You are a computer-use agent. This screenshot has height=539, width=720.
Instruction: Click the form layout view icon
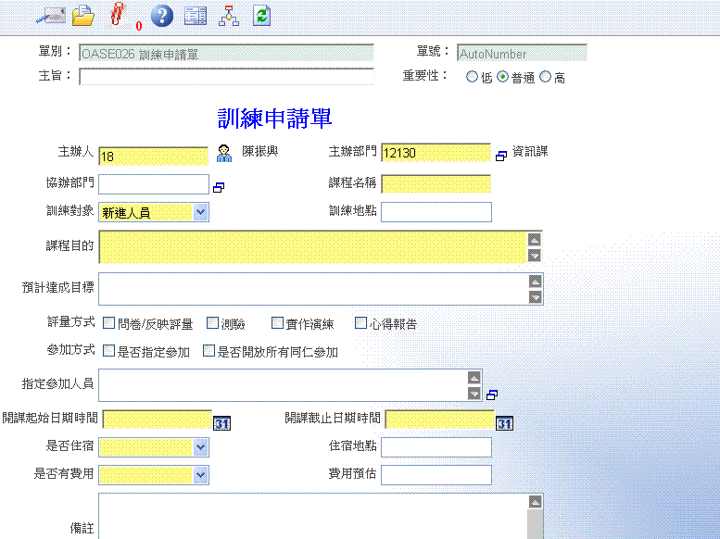[195, 15]
